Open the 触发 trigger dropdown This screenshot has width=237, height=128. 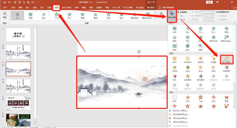point(181,16)
